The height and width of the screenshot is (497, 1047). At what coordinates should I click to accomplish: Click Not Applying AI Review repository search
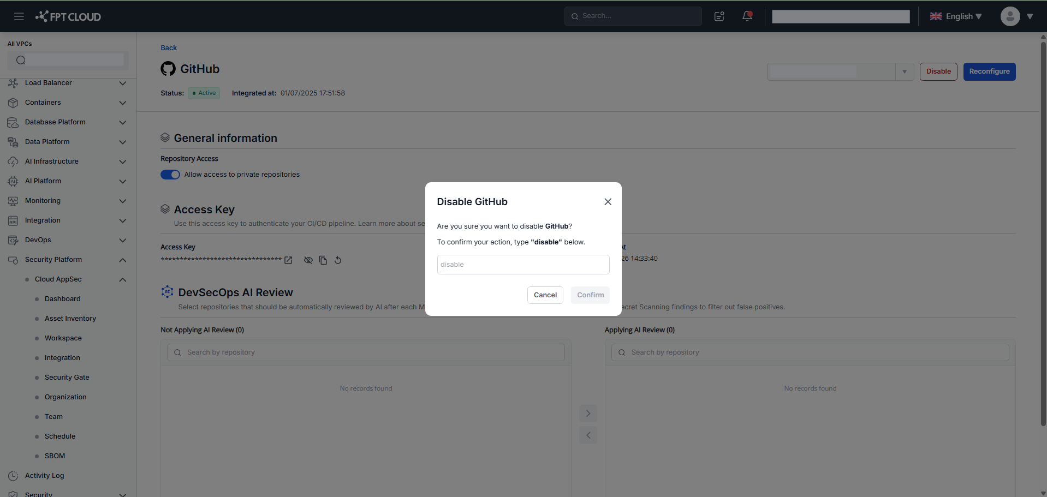[366, 352]
